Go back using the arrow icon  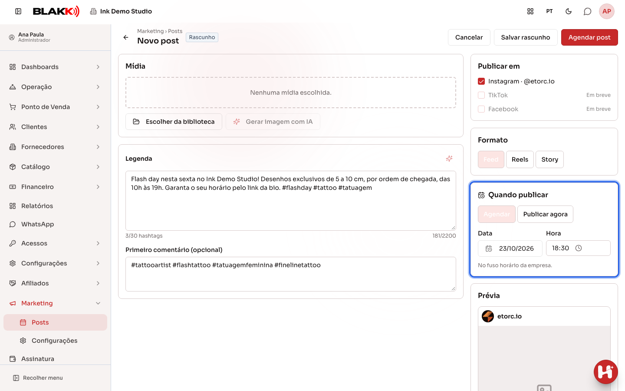[126, 37]
